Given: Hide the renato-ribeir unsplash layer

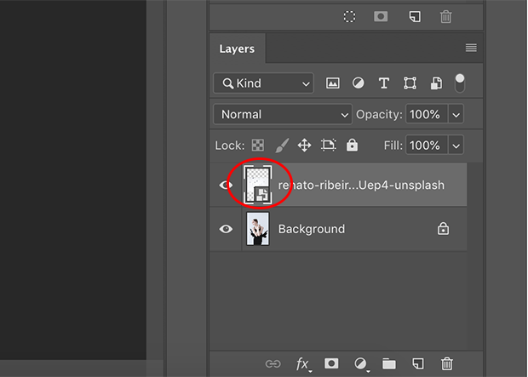Looking at the screenshot, I should [x=226, y=185].
